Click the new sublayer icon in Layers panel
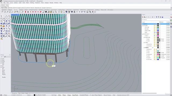The height and width of the screenshot is (96, 172). click(x=145, y=17)
